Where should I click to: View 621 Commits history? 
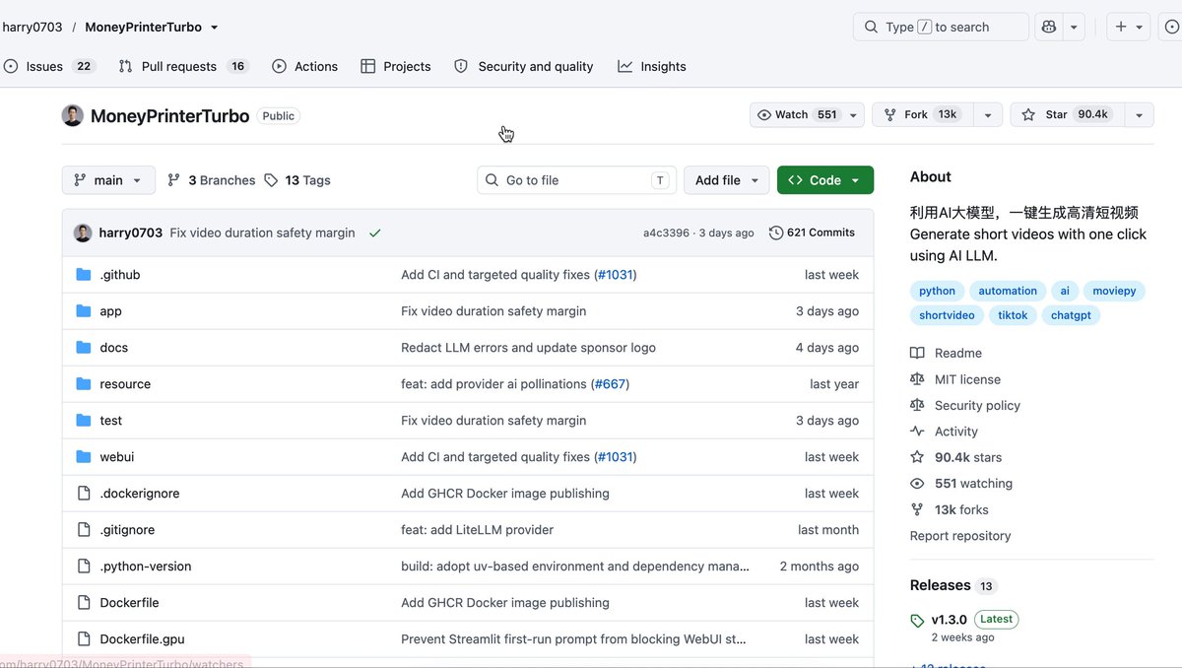812,233
